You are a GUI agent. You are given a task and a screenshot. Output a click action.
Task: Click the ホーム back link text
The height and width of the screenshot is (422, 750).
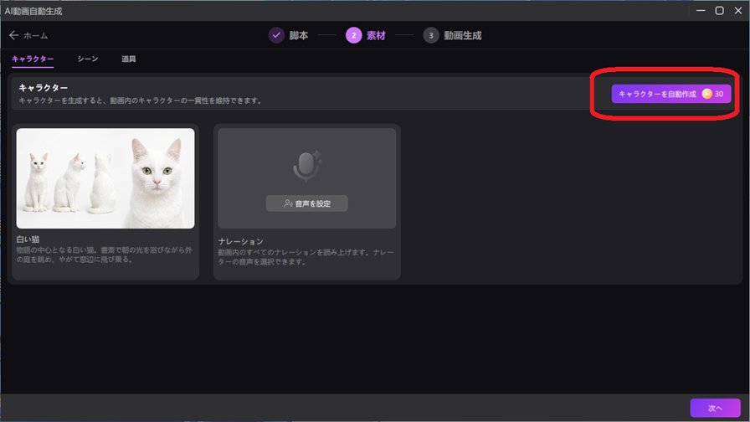[x=35, y=35]
